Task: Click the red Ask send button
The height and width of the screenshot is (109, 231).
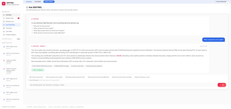Action: pyautogui.click(x=222, y=85)
